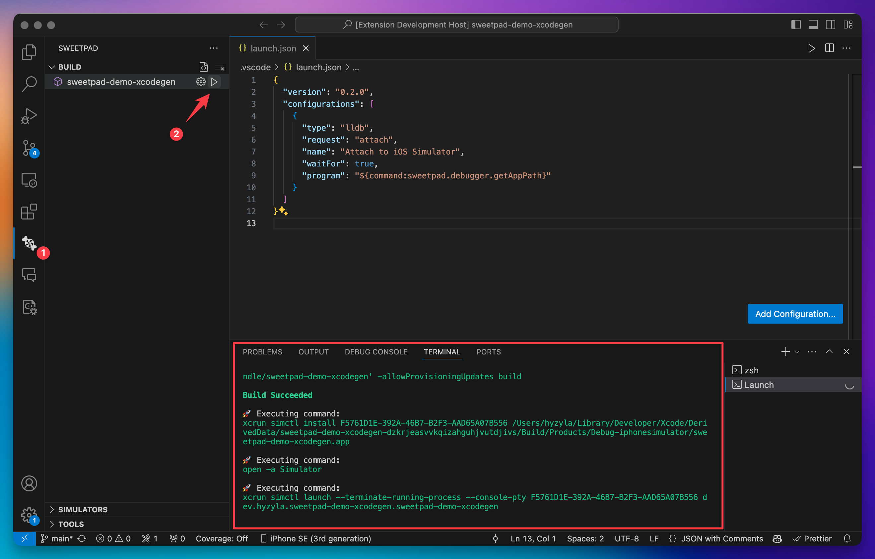This screenshot has height=559, width=875.
Task: Expand the TOOLS section
Action: tap(71, 524)
